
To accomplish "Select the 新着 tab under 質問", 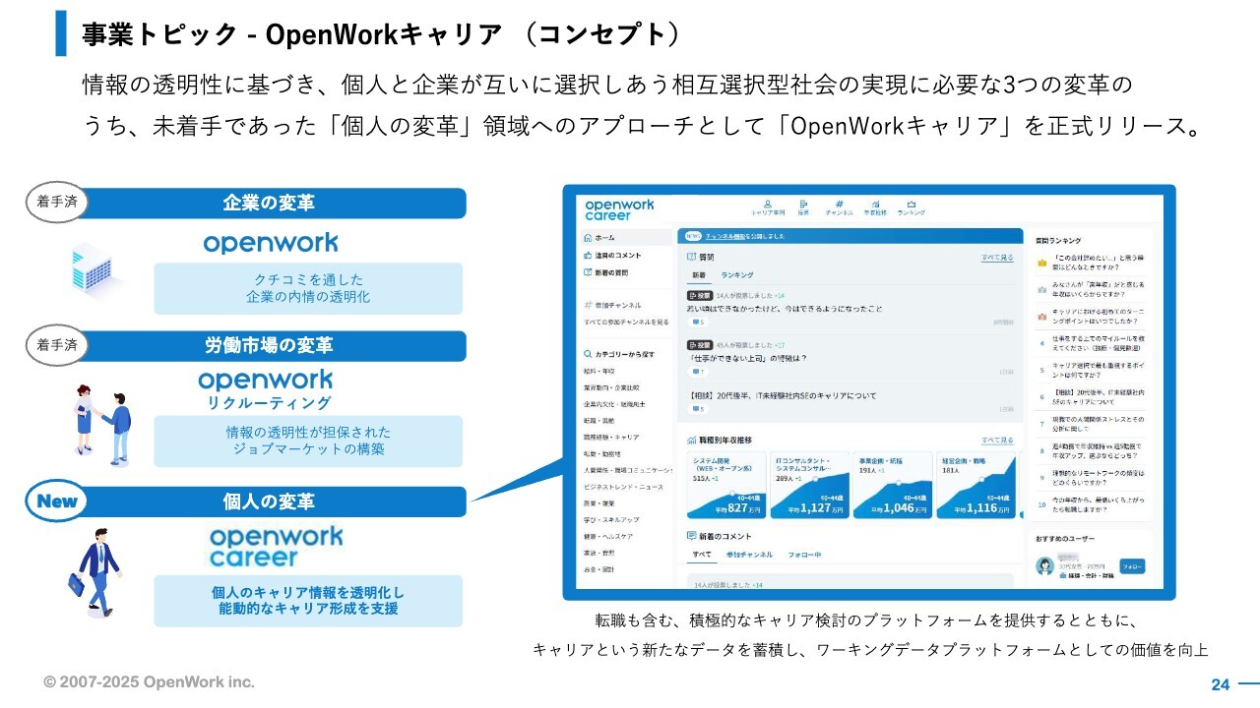I will point(699,275).
